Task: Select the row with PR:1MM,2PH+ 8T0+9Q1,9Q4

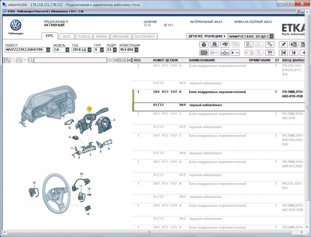Action: [219, 142]
